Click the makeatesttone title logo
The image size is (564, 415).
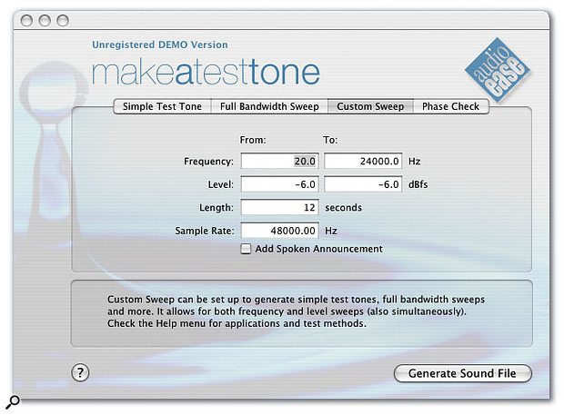click(206, 73)
